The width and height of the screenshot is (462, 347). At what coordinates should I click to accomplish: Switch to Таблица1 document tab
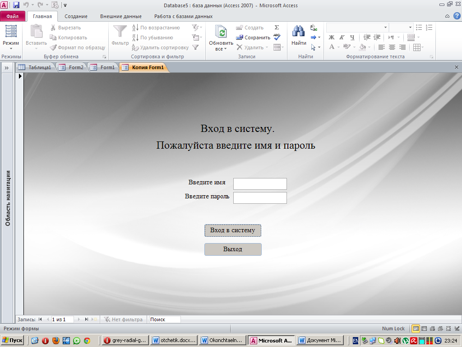click(35, 67)
